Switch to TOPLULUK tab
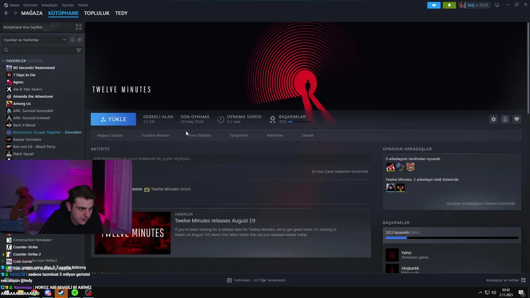This screenshot has width=530, height=298. [97, 13]
